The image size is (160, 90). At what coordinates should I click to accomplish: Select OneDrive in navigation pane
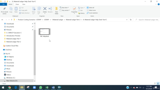coord(8,50)
